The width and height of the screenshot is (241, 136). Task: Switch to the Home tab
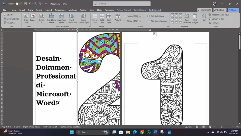pyautogui.click(x=13, y=10)
